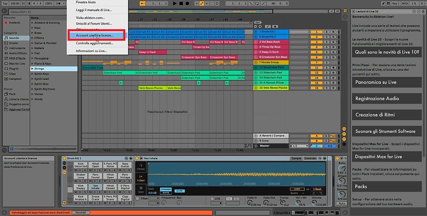This screenshot has width=427, height=216.
Task: Open 'Creazione di Ritmi' lesson
Action: [x=387, y=115]
